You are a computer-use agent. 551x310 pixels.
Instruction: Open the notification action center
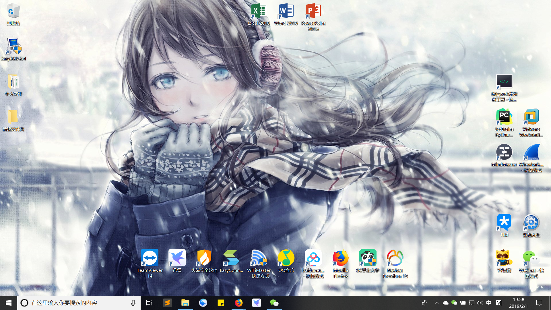(x=539, y=303)
